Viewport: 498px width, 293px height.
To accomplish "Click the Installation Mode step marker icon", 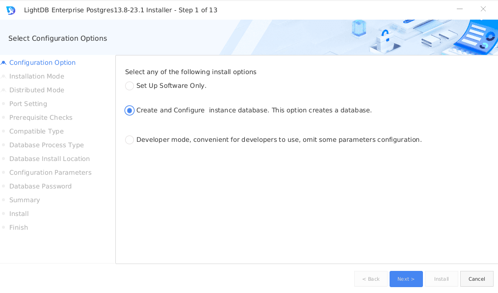I will (x=4, y=77).
